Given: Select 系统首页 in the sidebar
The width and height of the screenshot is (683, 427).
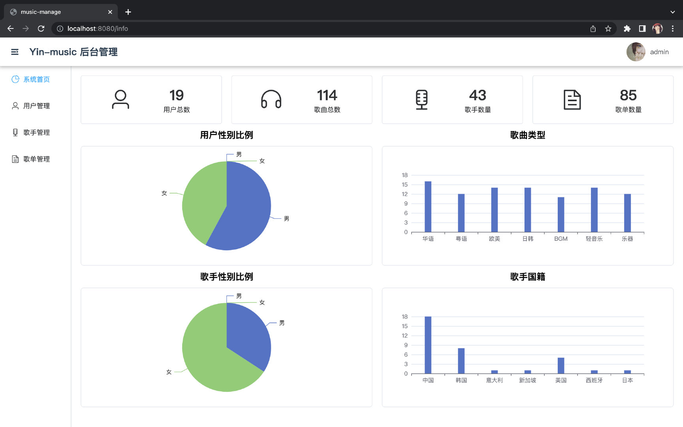Looking at the screenshot, I should [x=36, y=79].
